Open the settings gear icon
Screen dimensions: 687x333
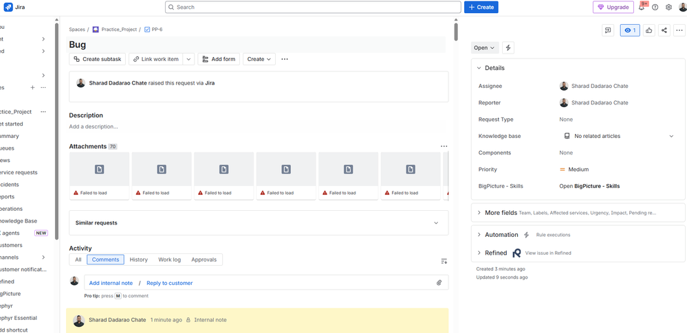click(668, 8)
